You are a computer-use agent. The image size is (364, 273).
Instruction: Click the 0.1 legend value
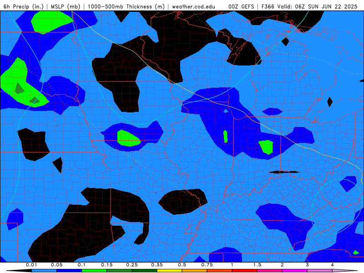[x=82, y=265]
